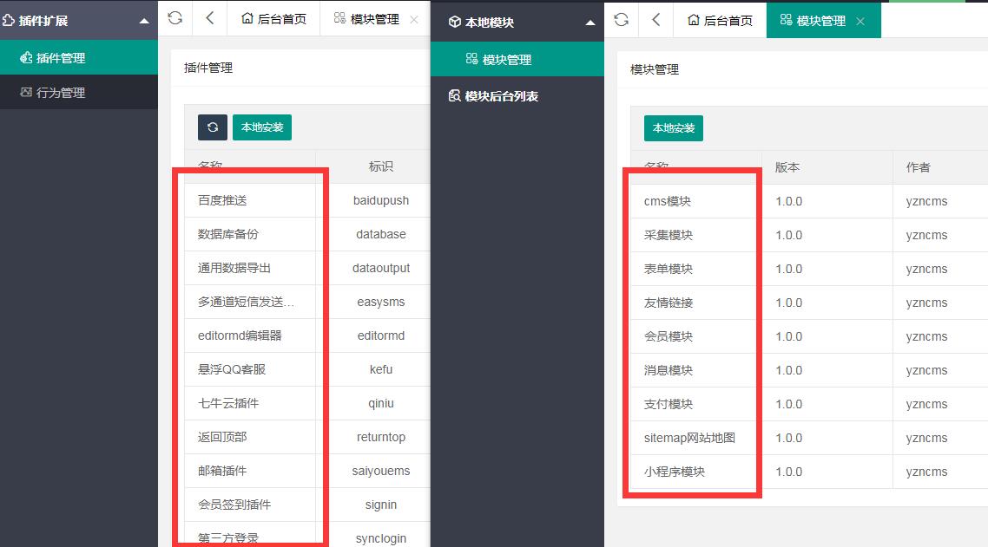Click the refresh icon in the plugin tab bar

click(x=175, y=19)
